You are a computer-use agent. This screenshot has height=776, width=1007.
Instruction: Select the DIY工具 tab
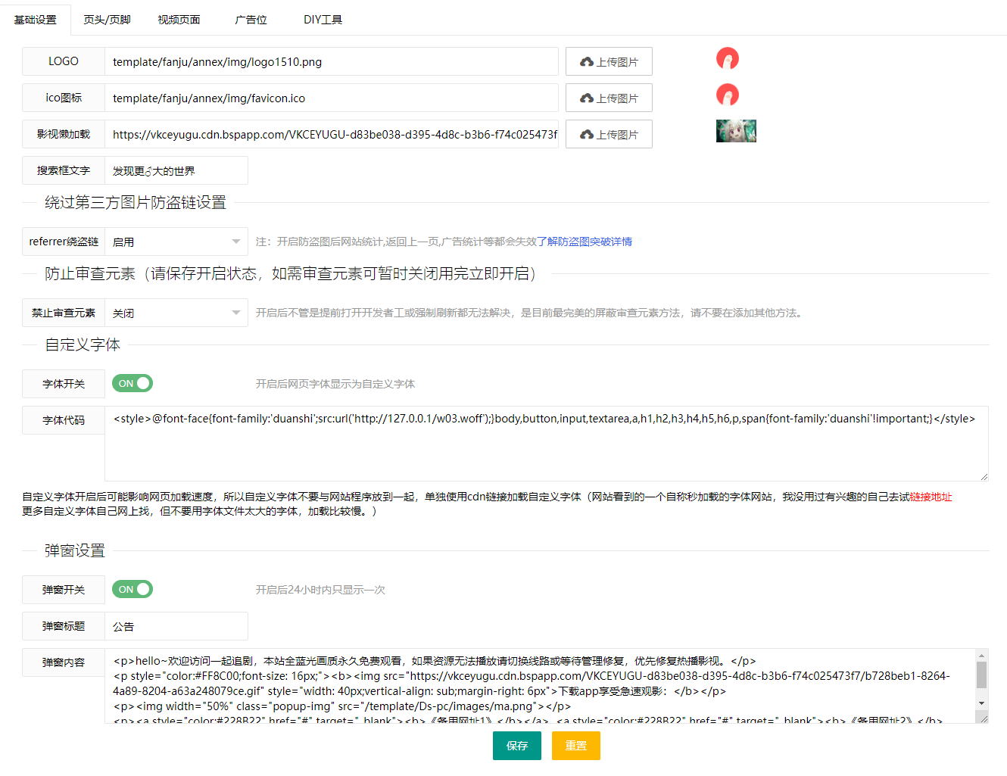coord(323,20)
